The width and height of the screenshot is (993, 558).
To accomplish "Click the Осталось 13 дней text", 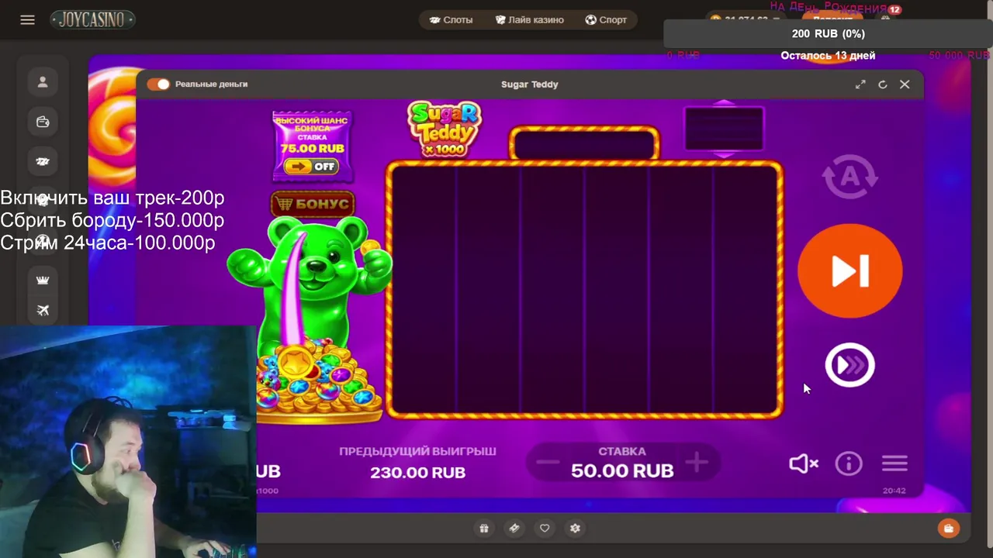I will pos(828,55).
